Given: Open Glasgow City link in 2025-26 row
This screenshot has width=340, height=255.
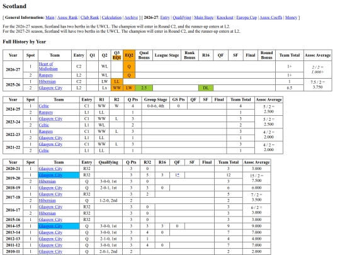Looking at the screenshot, I should [50, 88].
